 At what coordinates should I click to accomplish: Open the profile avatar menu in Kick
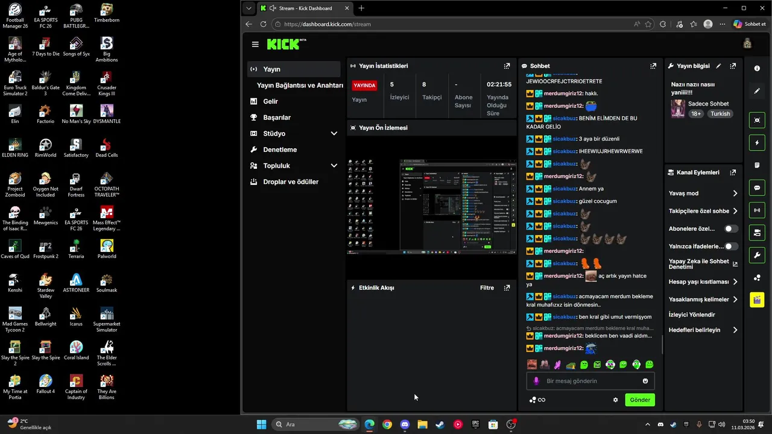click(x=747, y=44)
